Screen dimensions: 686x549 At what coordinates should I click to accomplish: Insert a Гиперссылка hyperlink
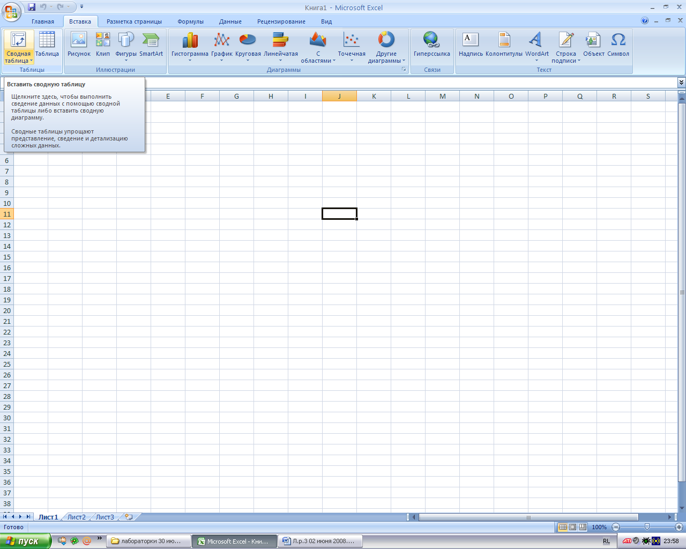coord(431,44)
